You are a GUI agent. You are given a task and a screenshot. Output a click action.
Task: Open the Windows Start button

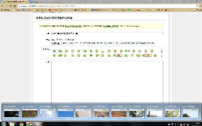(x=3, y=124)
